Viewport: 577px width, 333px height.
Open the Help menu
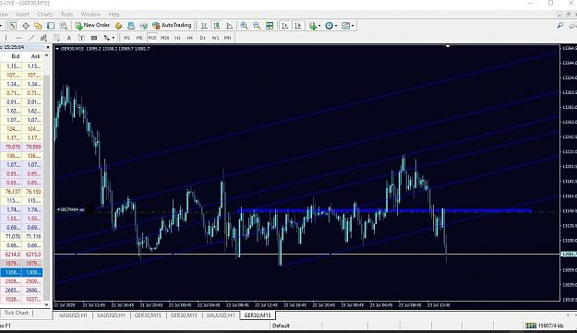click(114, 15)
